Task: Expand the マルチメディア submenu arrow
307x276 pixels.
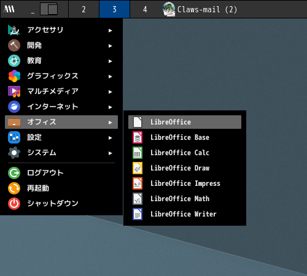Action: coord(111,92)
